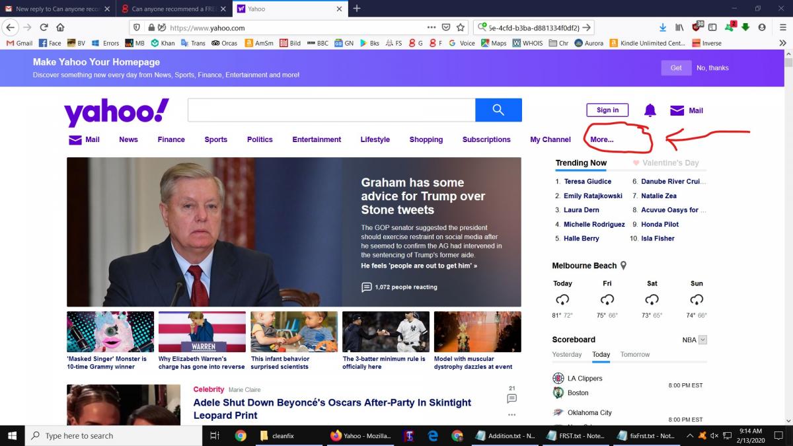Open the Firefox account avatar icon

click(762, 28)
